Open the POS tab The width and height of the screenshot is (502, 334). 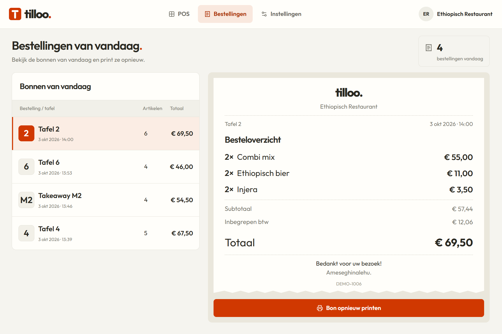point(179,14)
